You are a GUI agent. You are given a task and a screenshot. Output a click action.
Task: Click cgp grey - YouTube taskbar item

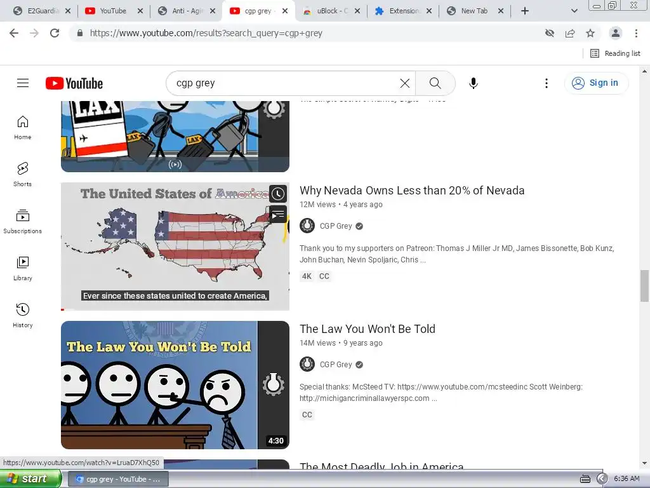118,479
